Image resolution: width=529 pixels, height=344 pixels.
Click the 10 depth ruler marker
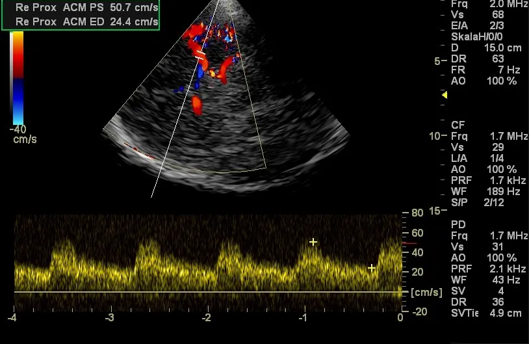tap(435, 136)
